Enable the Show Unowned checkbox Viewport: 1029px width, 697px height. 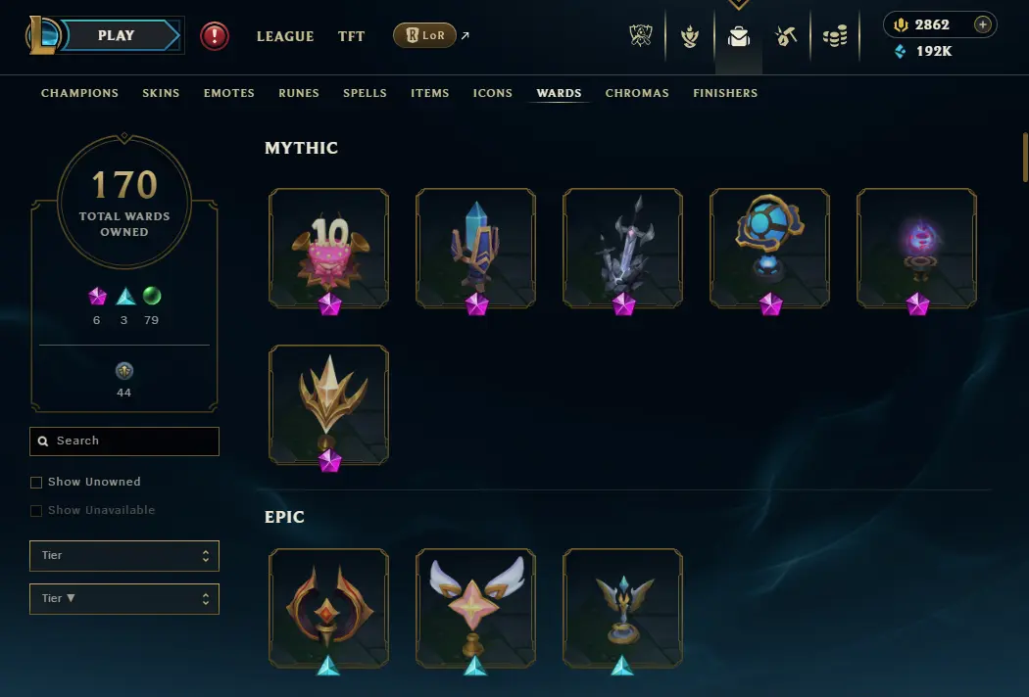[x=36, y=483]
